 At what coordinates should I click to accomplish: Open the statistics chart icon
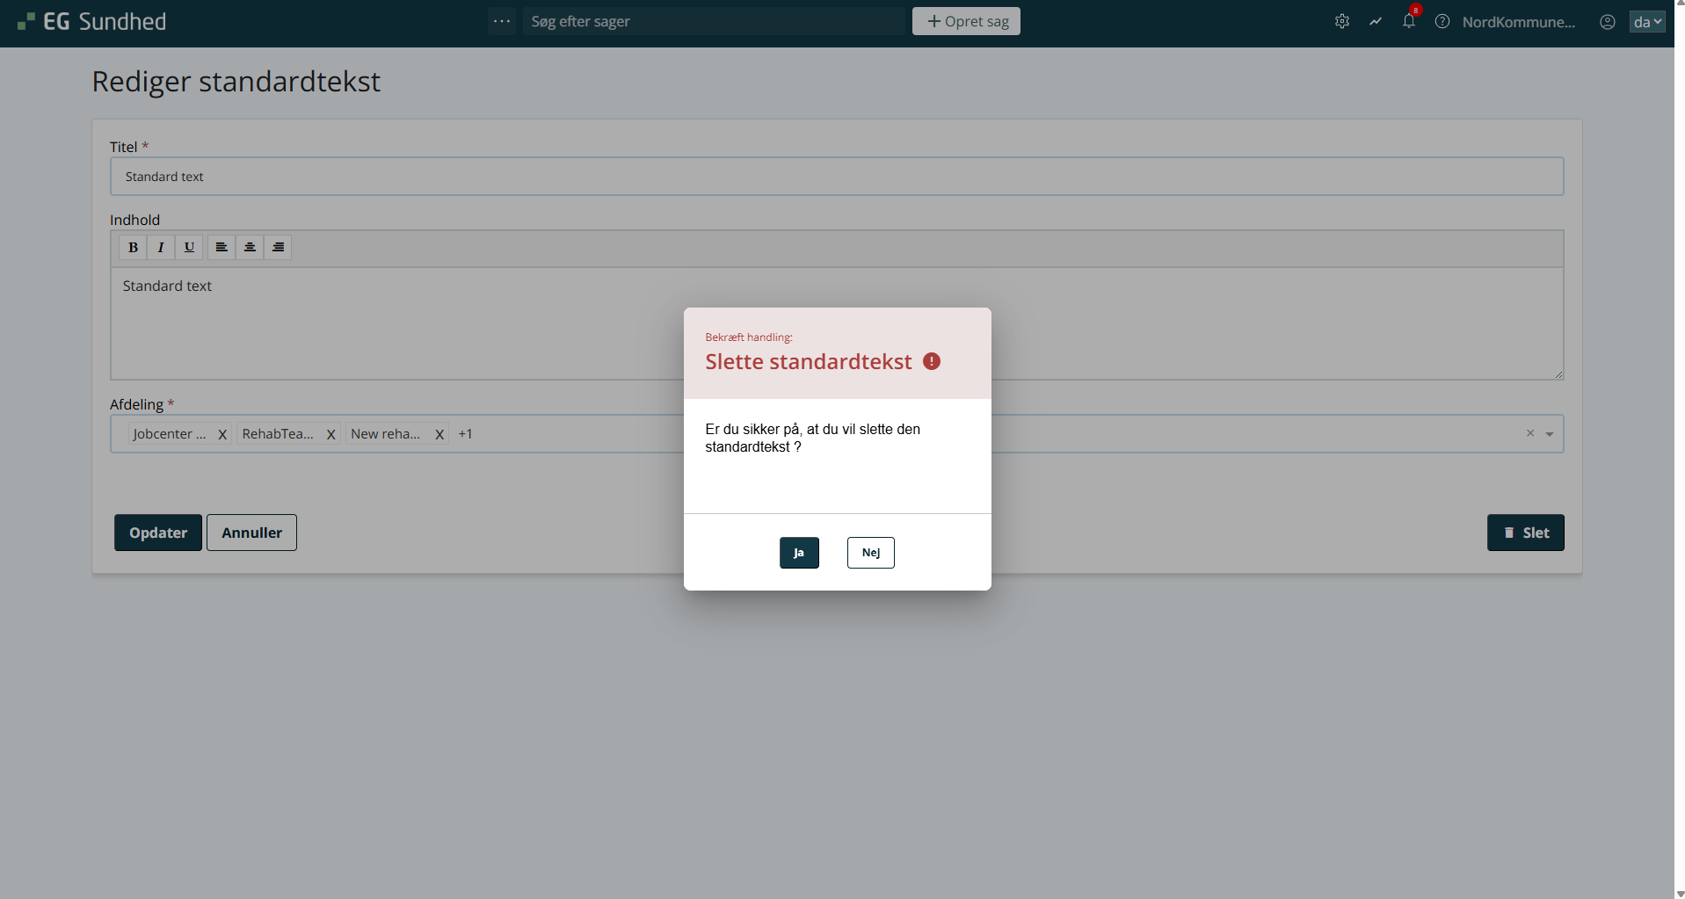1376,22
